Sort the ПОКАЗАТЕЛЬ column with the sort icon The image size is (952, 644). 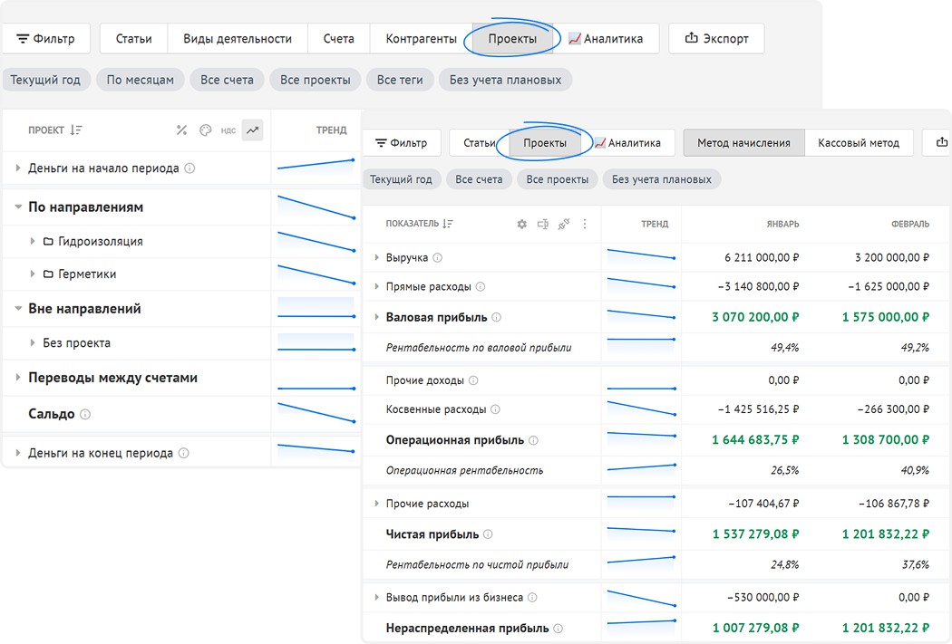(448, 224)
